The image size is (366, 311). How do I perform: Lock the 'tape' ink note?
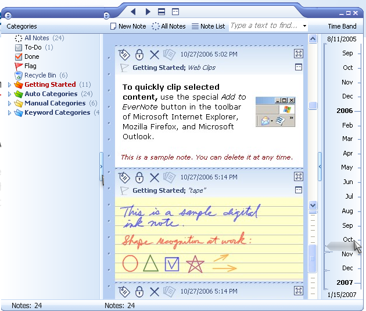coord(139,178)
